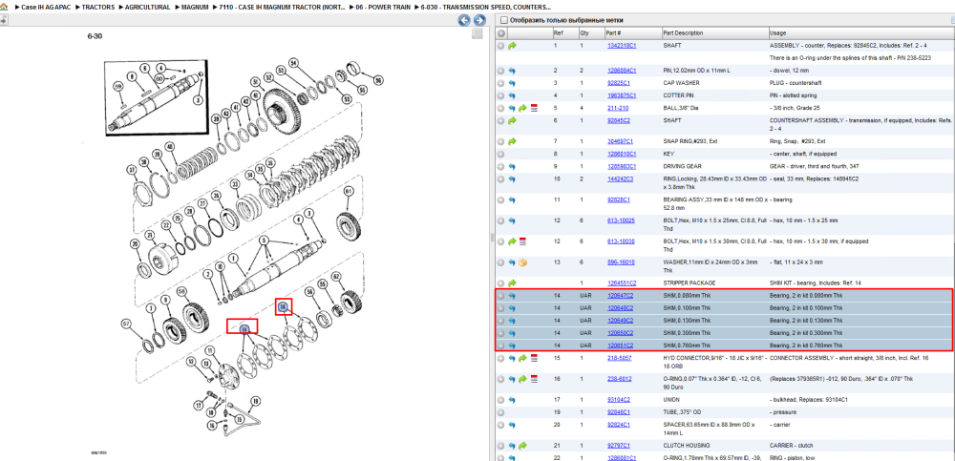The image size is (955, 461).
Task: Click the blue arrow icon in DRIVING GEAR row
Action: pyautogui.click(x=512, y=166)
